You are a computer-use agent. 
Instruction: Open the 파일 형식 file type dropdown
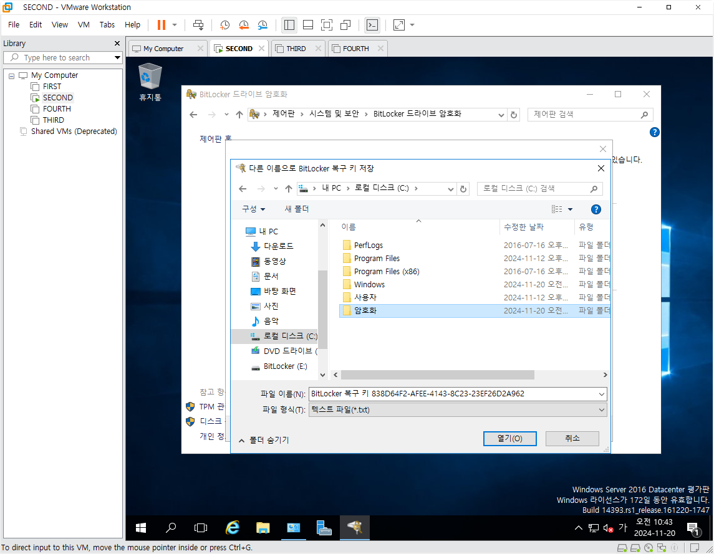(458, 409)
